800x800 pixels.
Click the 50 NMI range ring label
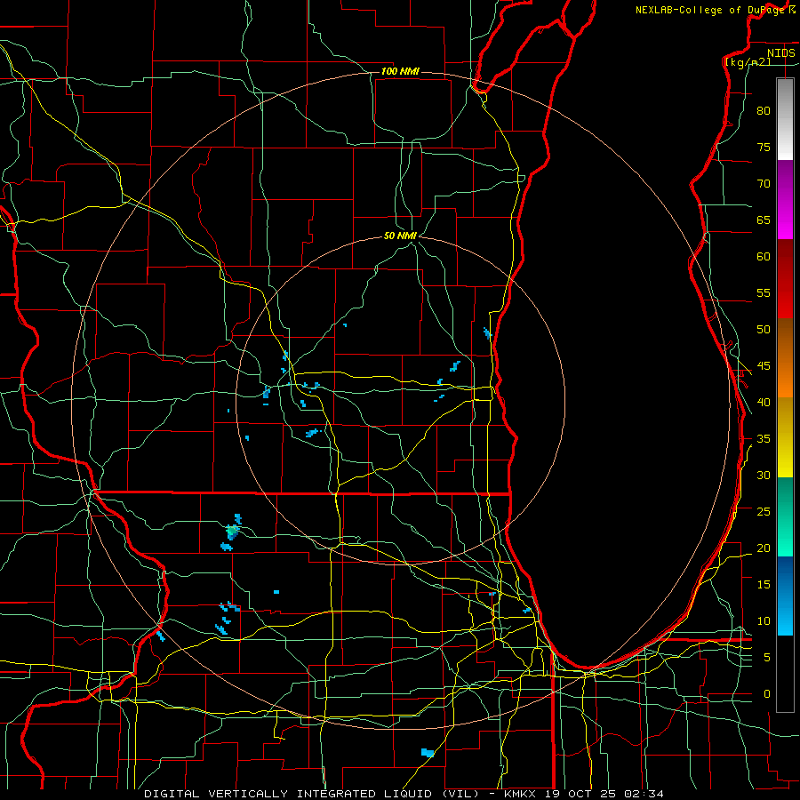[x=400, y=236]
